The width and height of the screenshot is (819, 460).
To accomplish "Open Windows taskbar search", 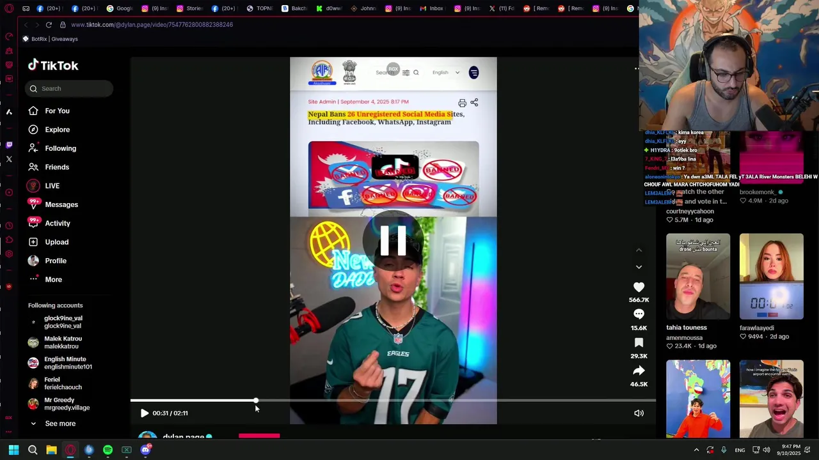I will (x=33, y=450).
